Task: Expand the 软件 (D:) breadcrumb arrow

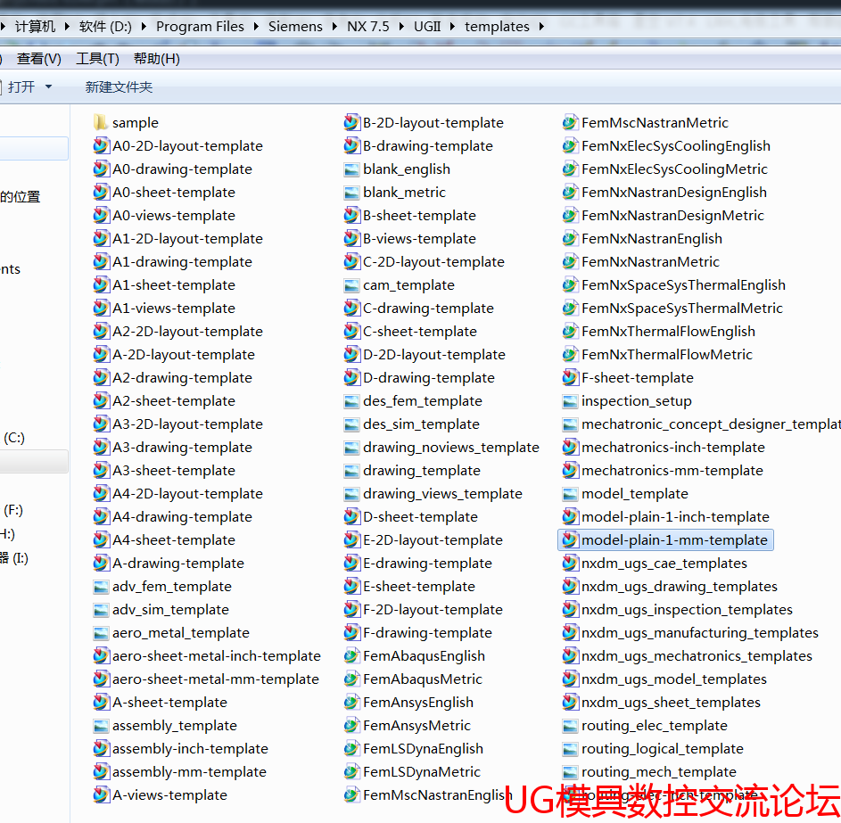Action: (144, 26)
